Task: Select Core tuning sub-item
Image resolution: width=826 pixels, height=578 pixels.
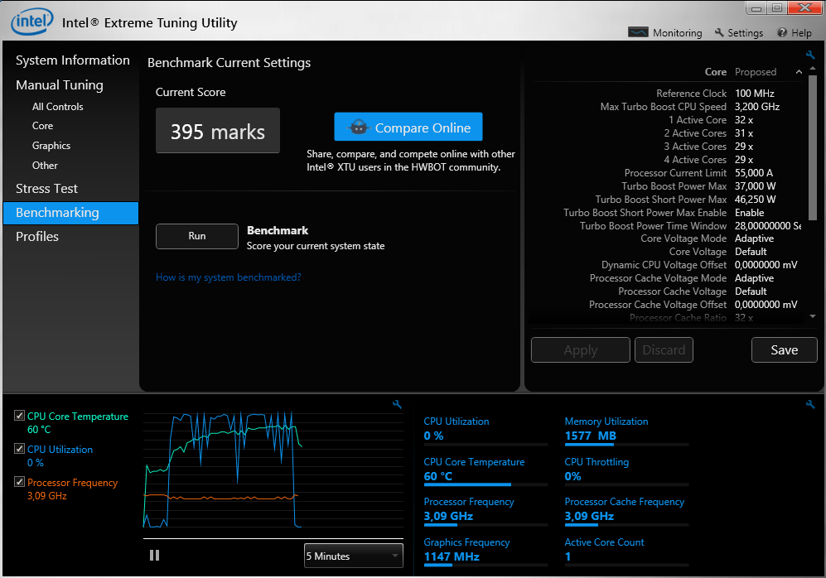Action: (42, 126)
